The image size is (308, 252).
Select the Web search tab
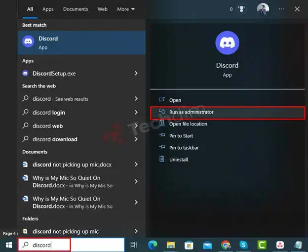point(103,9)
